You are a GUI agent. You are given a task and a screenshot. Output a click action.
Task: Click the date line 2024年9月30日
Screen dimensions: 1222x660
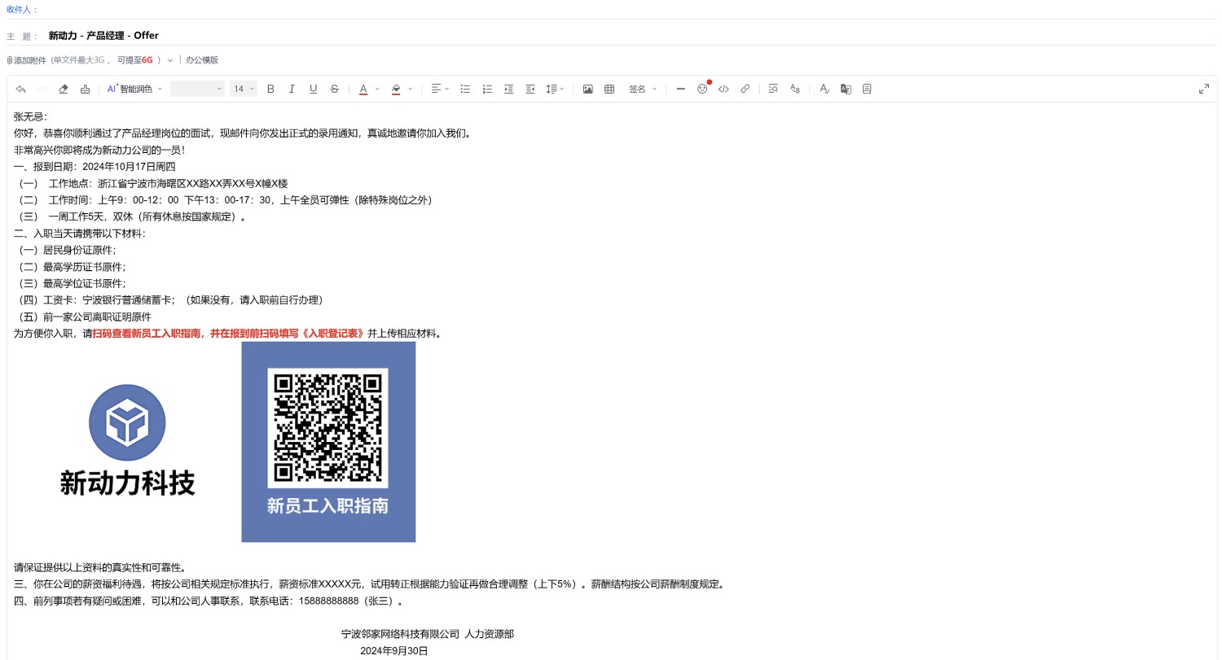(394, 651)
